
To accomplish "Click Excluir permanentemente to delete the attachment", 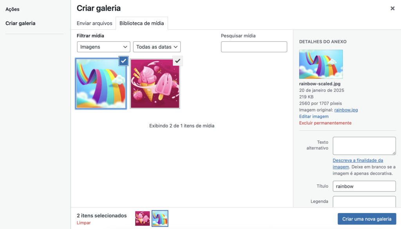I will coord(325,122).
